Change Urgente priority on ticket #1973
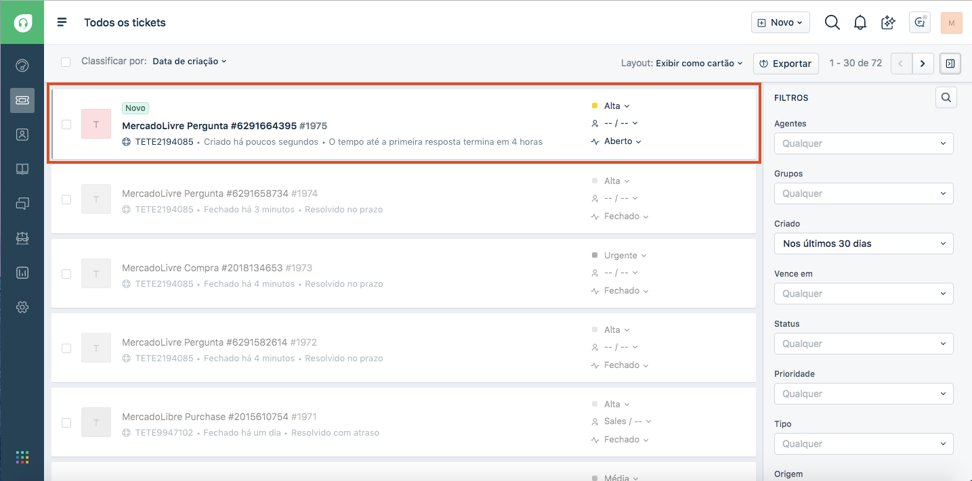Image resolution: width=972 pixels, height=481 pixels. point(625,255)
